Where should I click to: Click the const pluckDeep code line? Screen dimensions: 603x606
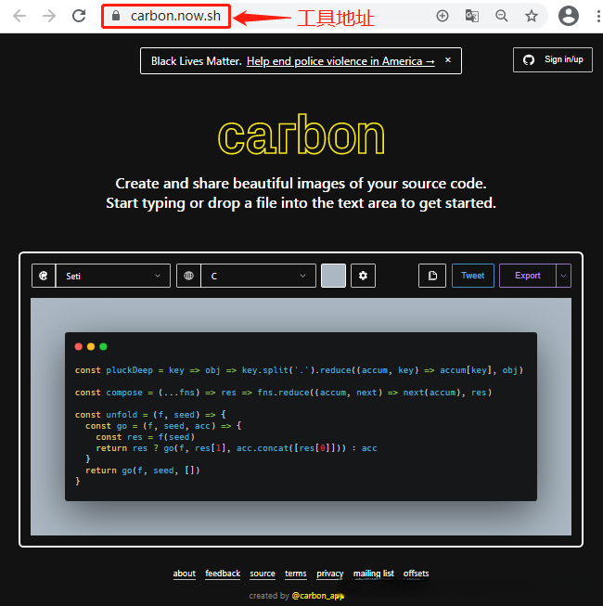(x=299, y=370)
